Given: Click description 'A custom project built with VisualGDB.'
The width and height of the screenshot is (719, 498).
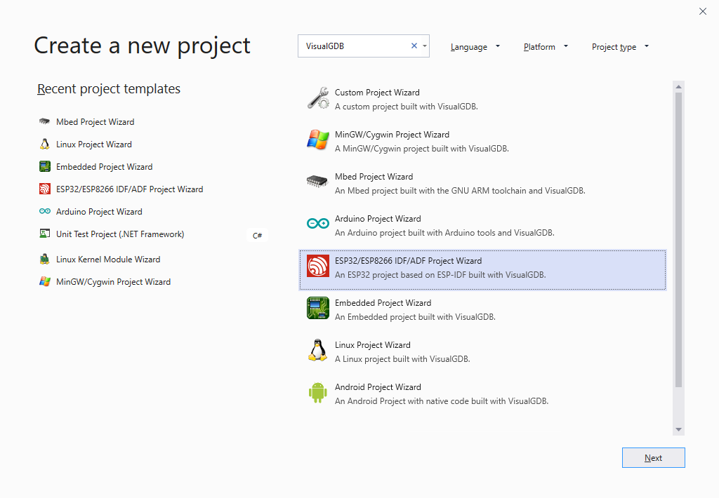Looking at the screenshot, I should (407, 107).
